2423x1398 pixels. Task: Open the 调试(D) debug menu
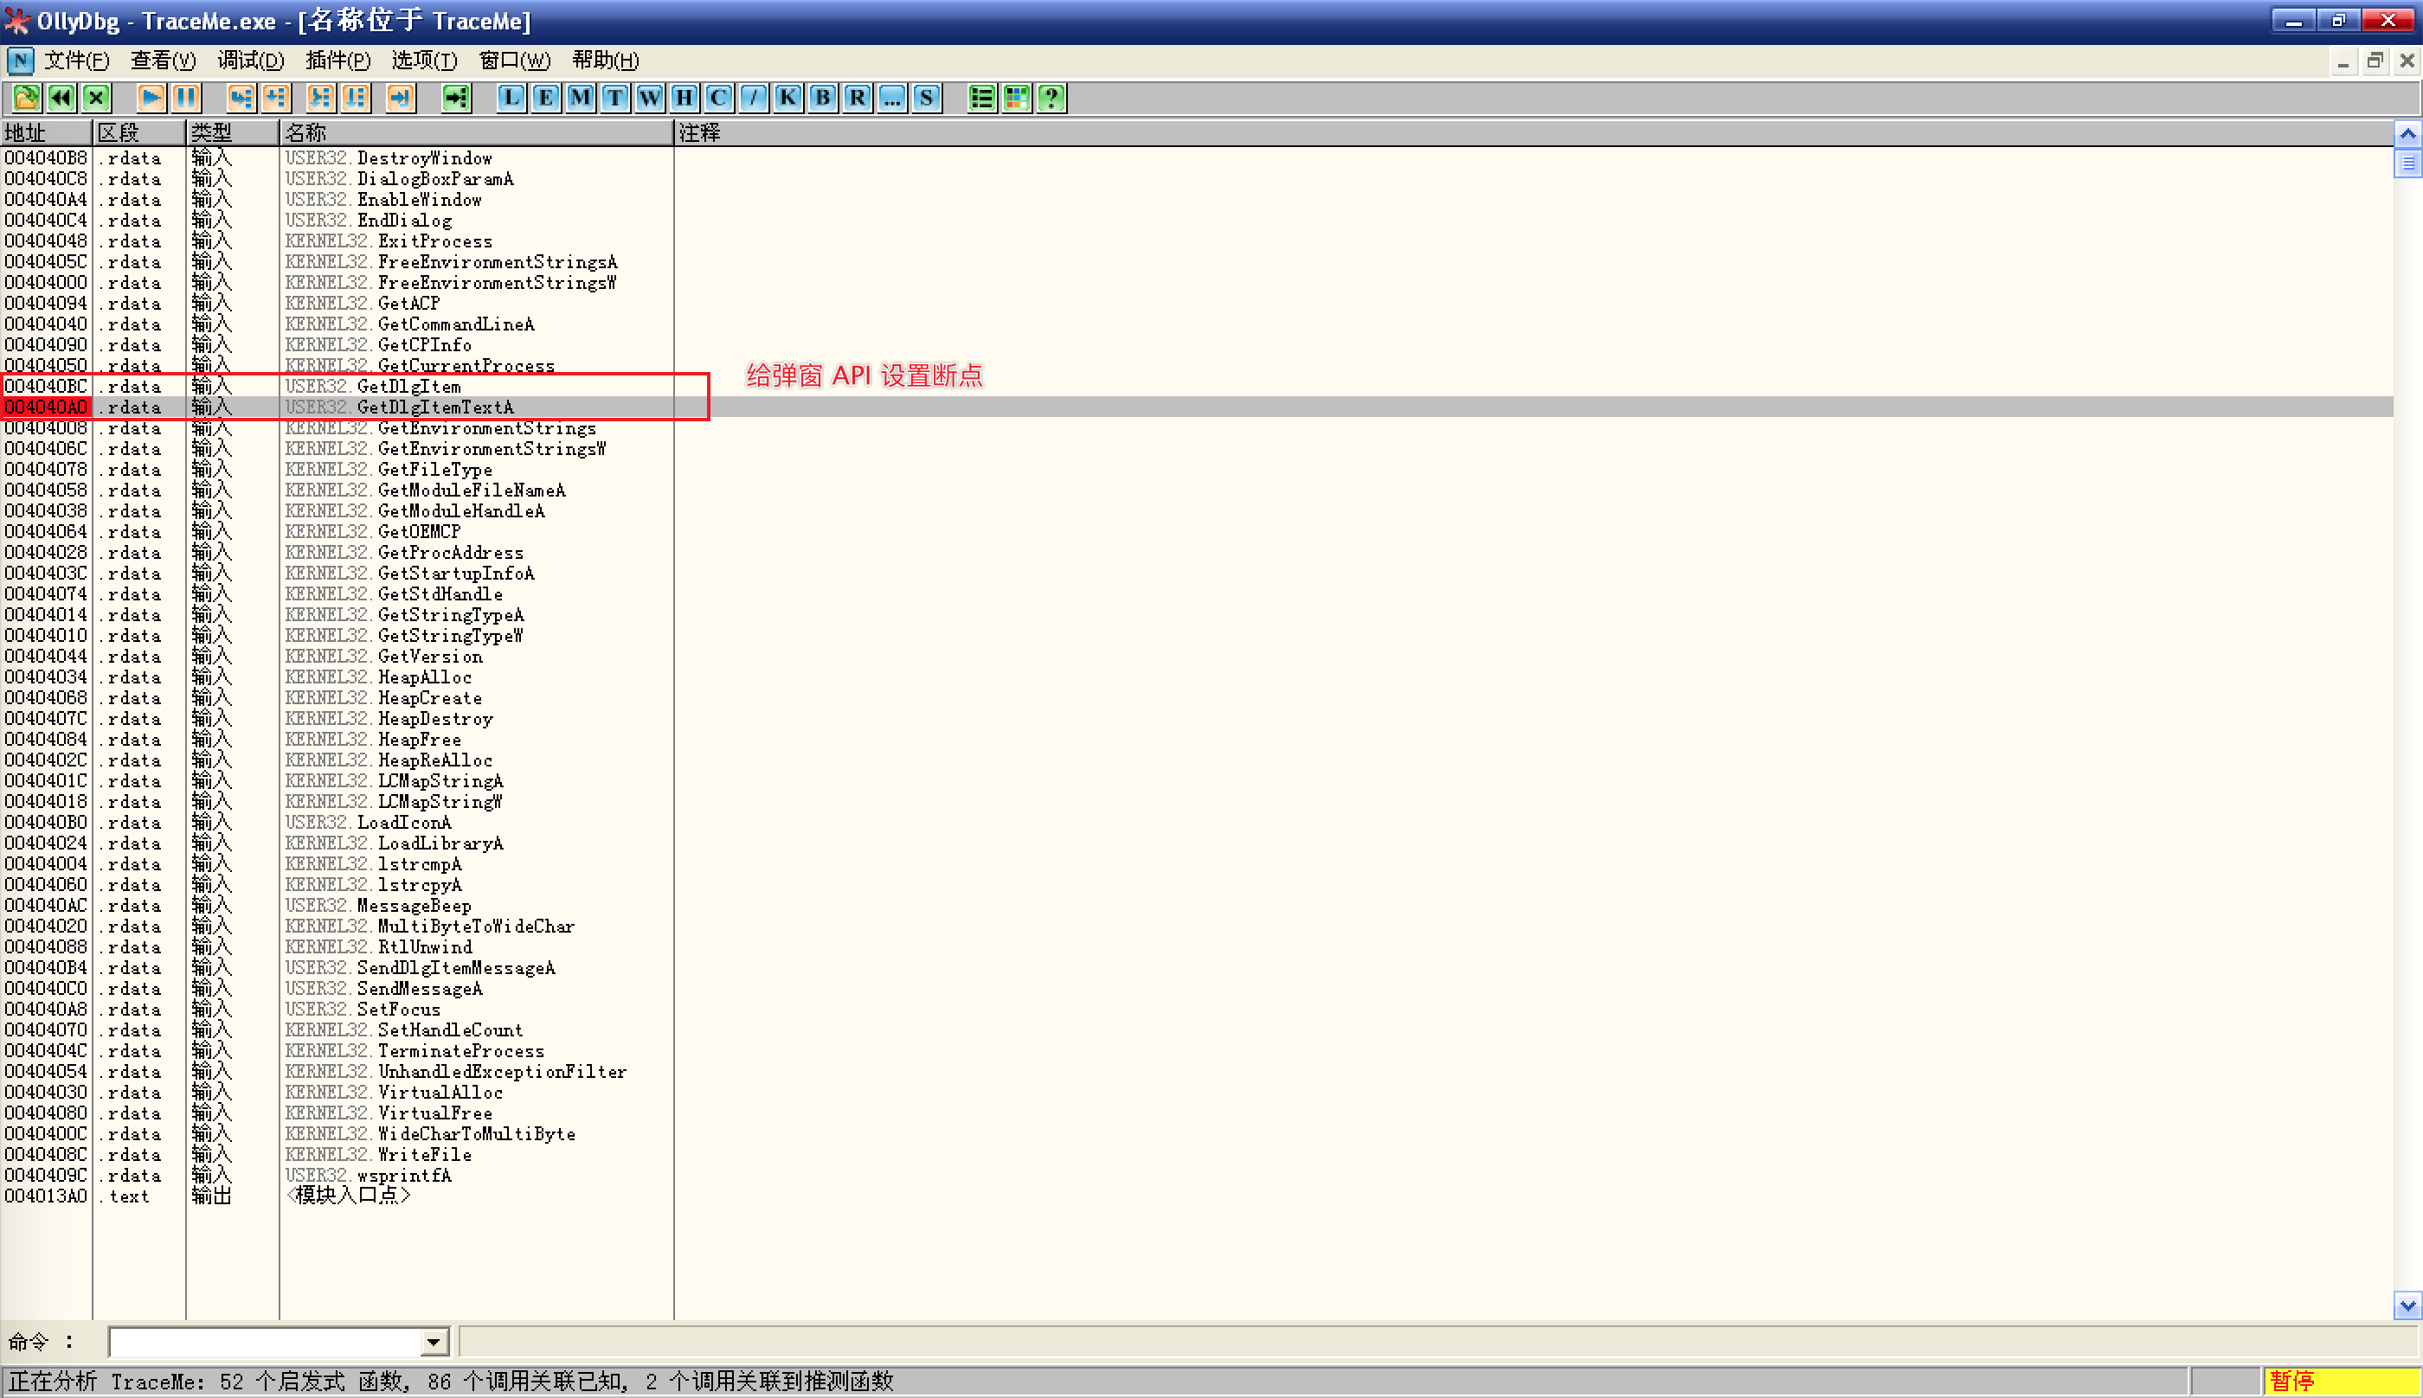(x=250, y=61)
